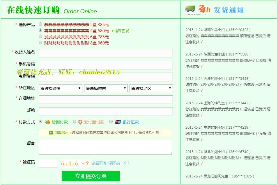
Task: Select the 6盒 785元 product option
Action: click(40, 37)
